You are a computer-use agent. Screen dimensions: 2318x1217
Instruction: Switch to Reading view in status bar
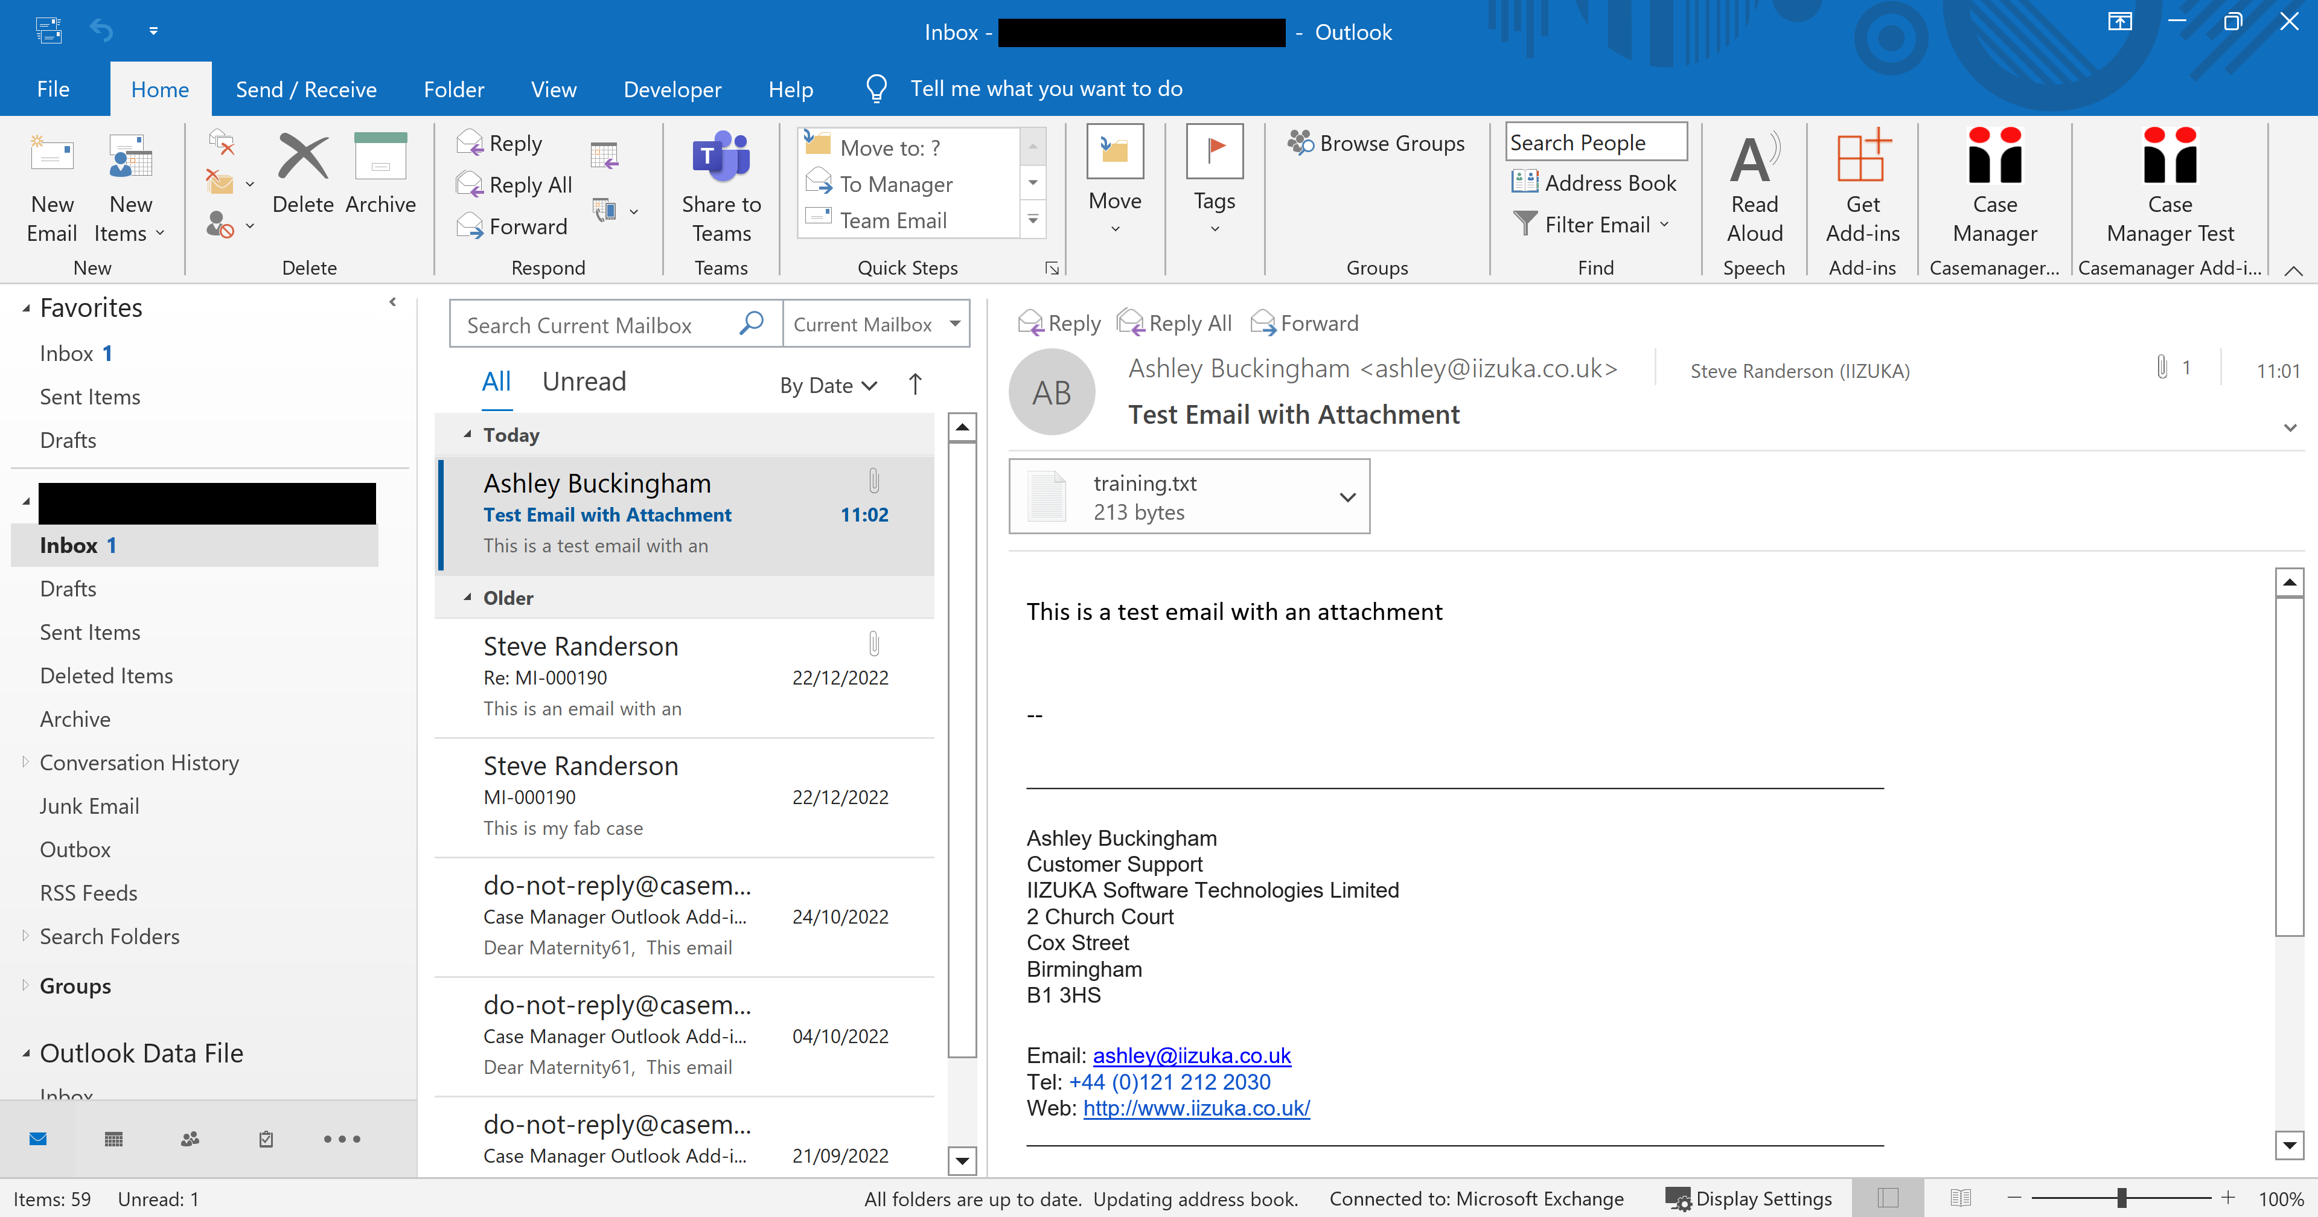coord(1960,1198)
